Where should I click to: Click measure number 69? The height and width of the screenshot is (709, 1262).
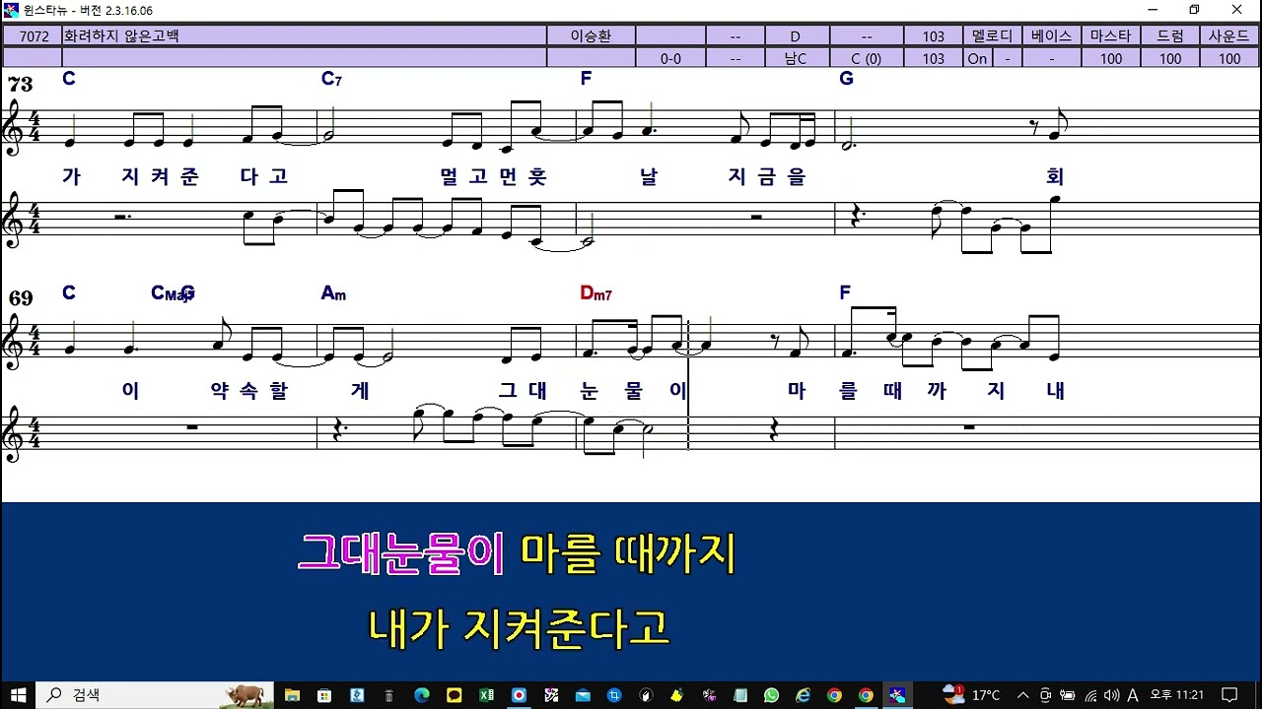(x=20, y=298)
